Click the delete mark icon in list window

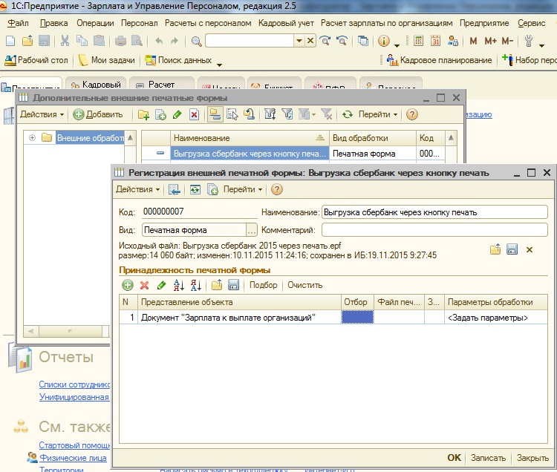pos(194,114)
